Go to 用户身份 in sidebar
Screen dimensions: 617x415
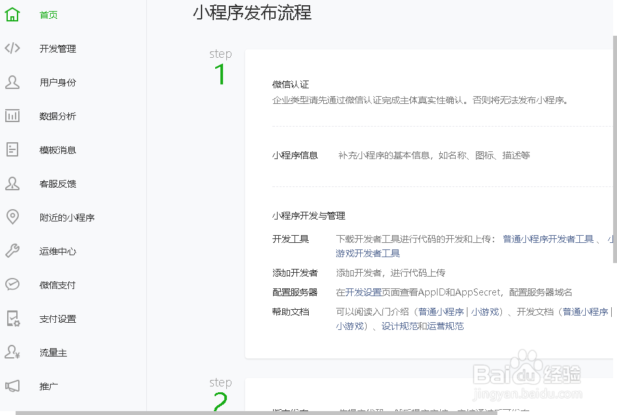58,82
